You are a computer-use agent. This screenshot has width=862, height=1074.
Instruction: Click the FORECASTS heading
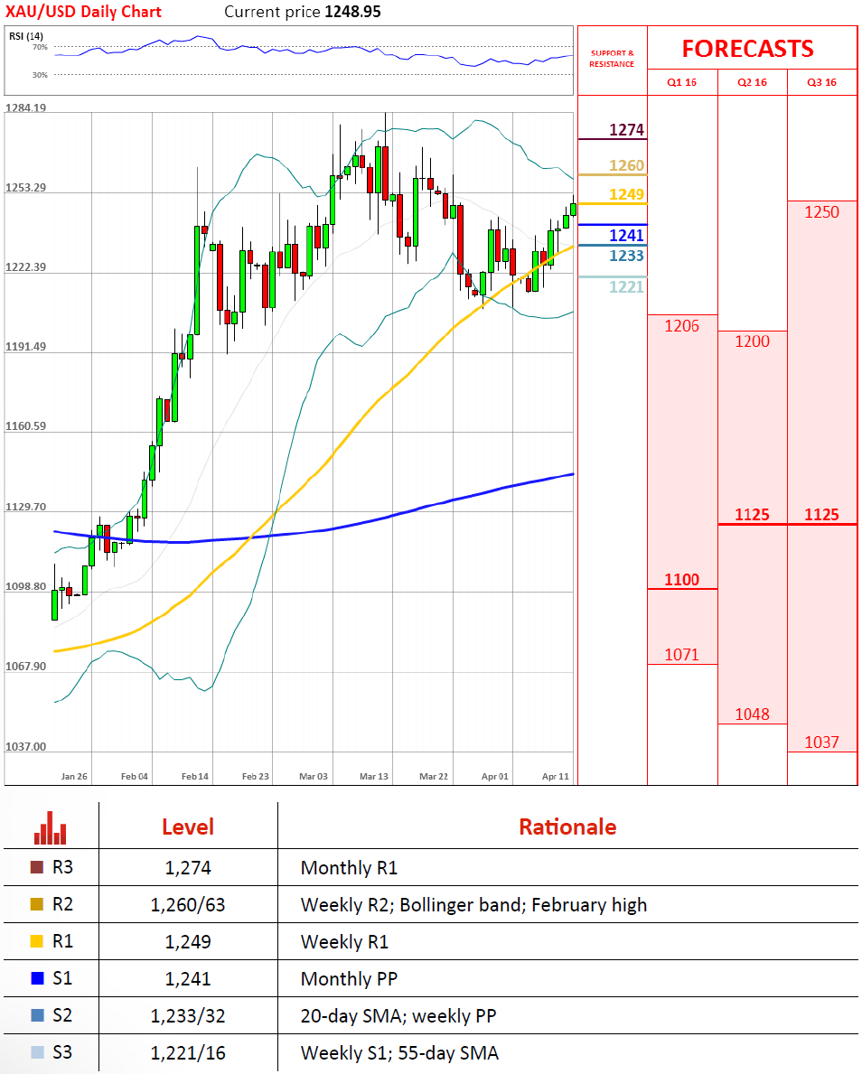pos(747,48)
